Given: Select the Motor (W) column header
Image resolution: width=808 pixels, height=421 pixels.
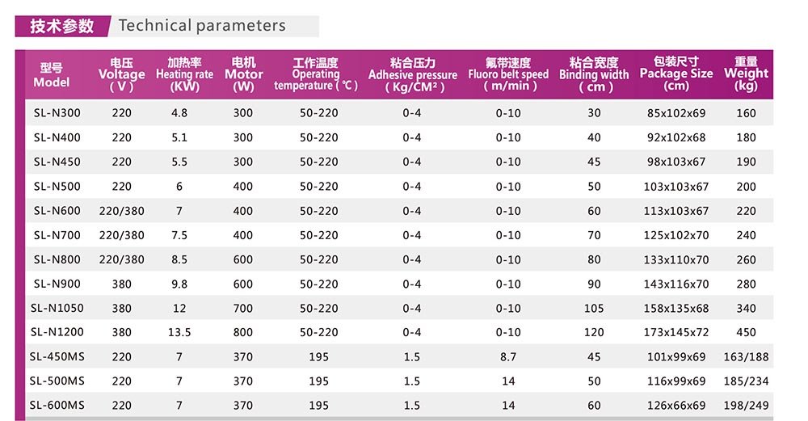Looking at the screenshot, I should click(243, 75).
